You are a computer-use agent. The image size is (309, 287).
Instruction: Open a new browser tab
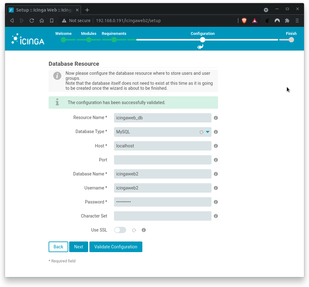point(87,10)
